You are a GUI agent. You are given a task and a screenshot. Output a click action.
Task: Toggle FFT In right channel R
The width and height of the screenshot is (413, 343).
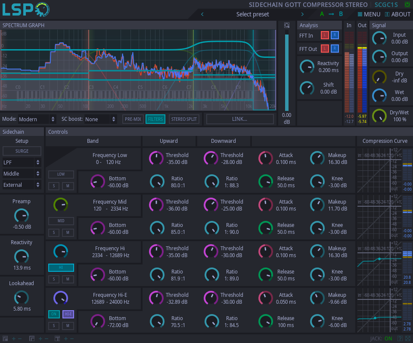coord(335,35)
